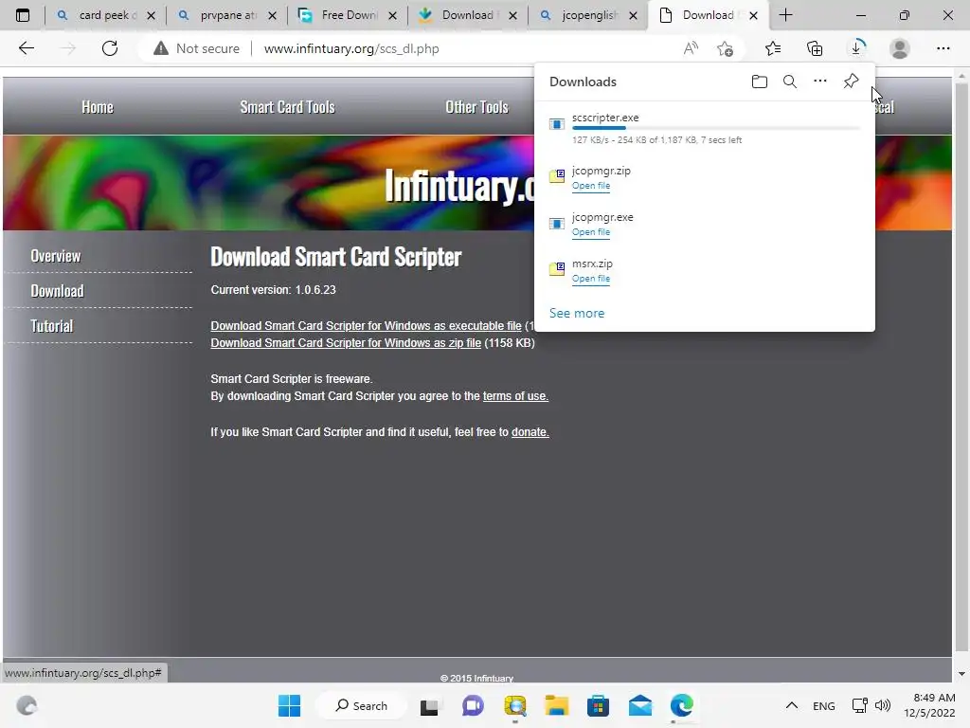Screen dimensions: 970x728
Task: Open the Smart Card Tools menu
Action: tap(287, 107)
